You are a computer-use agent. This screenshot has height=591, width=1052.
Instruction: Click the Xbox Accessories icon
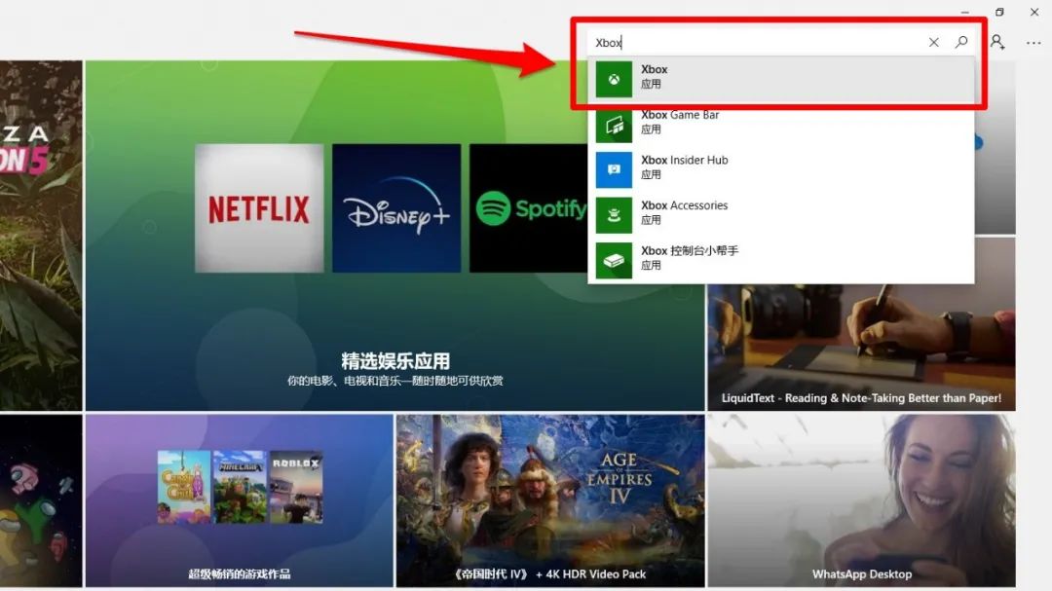(614, 215)
